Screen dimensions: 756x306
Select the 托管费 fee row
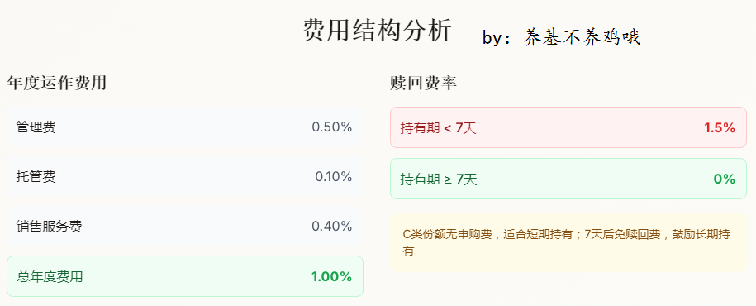click(x=184, y=177)
